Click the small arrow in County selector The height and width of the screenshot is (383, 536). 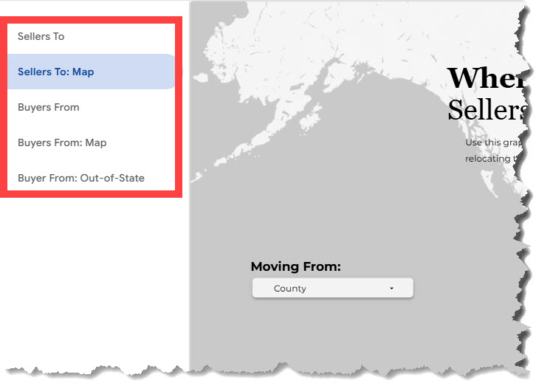(x=391, y=289)
